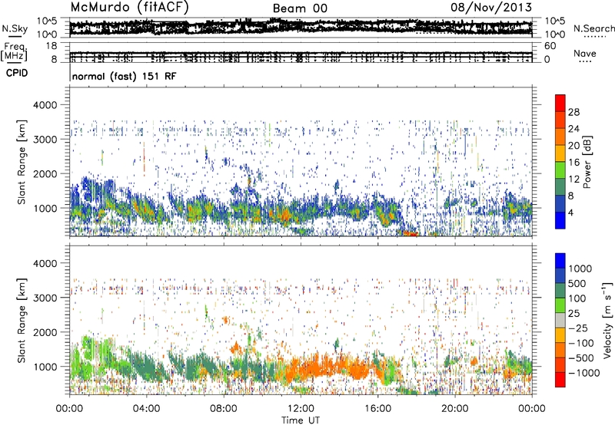Viewport: 615px width, 425px height.
Task: Click "Slant Range [km]" label of velocity panel
Action: pos(22,320)
